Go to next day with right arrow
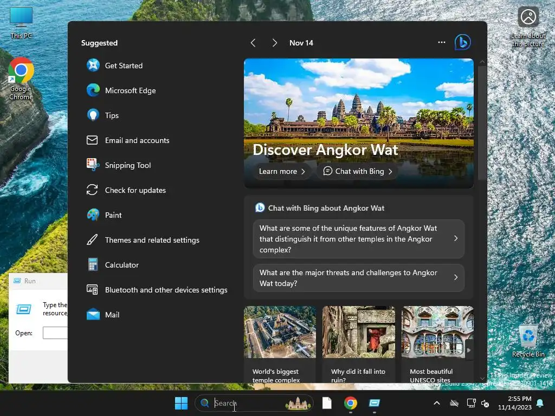Viewport: 555px width, 416px height. pyautogui.click(x=275, y=43)
